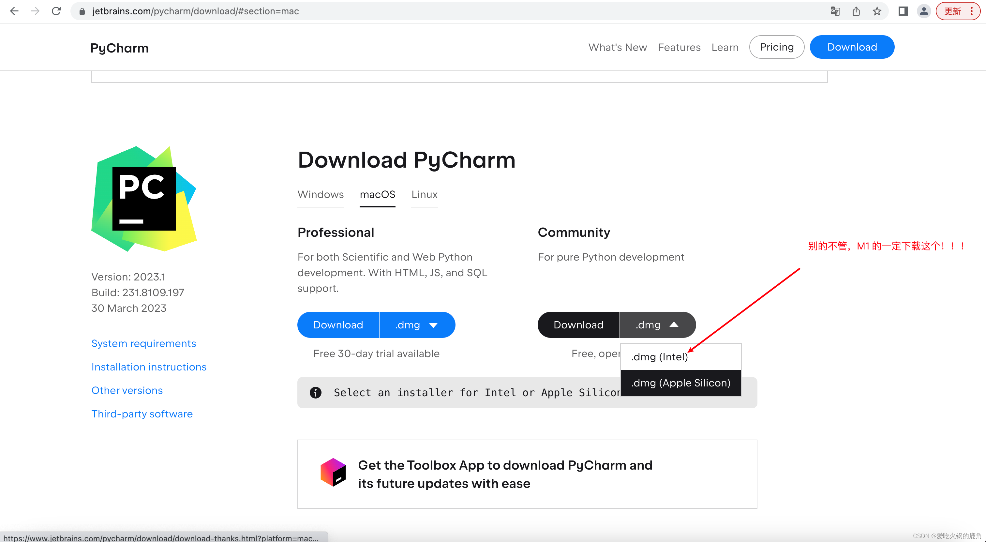Open the Other versions link

pos(127,390)
